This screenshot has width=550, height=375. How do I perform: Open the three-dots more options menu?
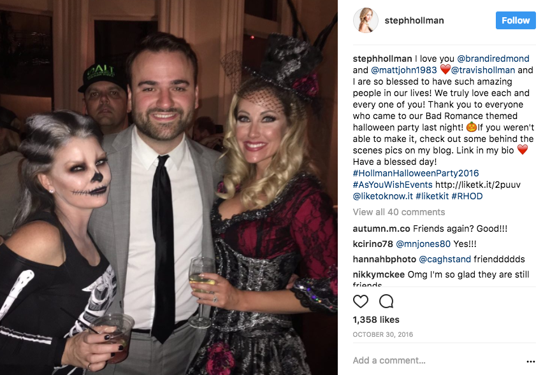531,362
